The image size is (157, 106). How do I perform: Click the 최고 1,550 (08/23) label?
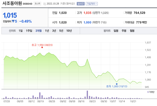[42, 45]
